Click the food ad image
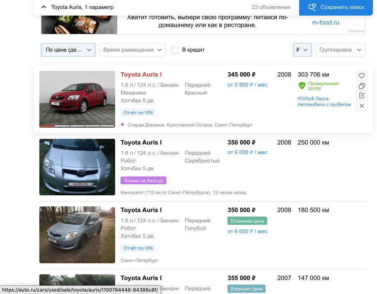 tap(79, 25)
